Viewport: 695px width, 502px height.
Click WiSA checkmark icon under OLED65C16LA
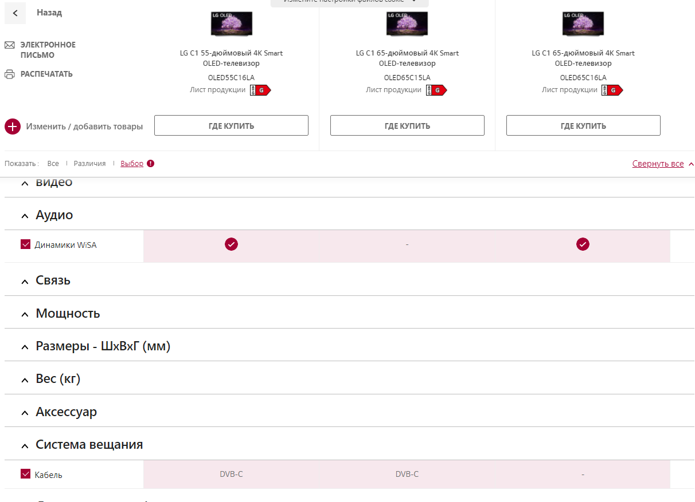tap(583, 244)
